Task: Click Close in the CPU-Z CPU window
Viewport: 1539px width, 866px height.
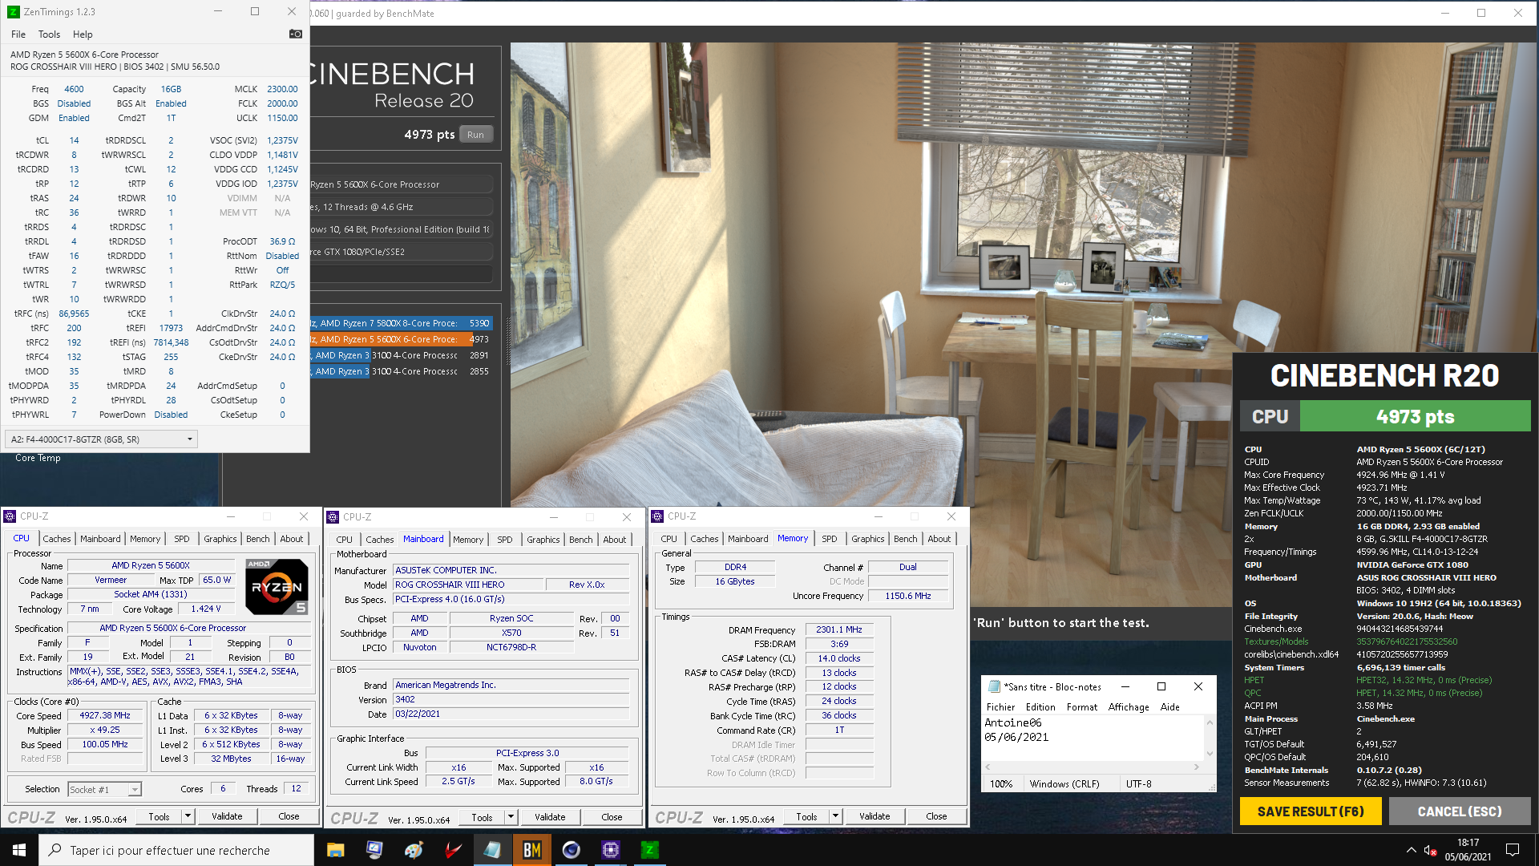Action: coord(289,816)
